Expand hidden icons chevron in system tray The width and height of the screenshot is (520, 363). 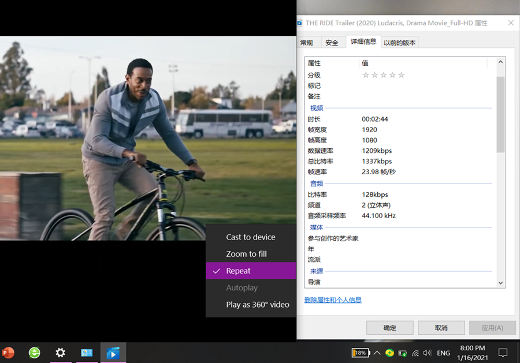tap(377, 353)
